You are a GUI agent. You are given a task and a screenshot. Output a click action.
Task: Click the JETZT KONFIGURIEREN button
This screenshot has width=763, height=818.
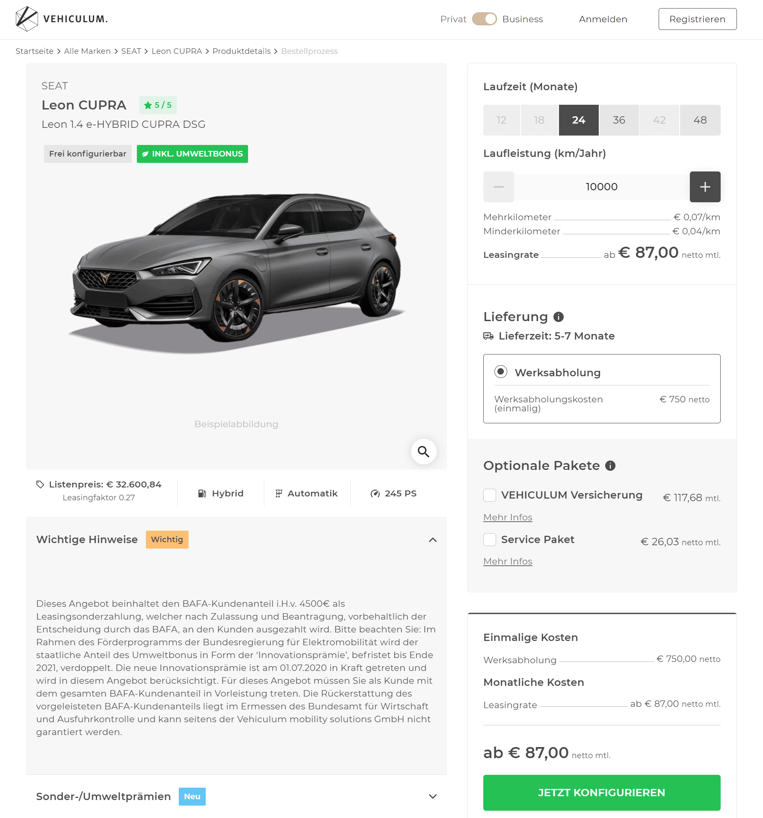pos(602,792)
